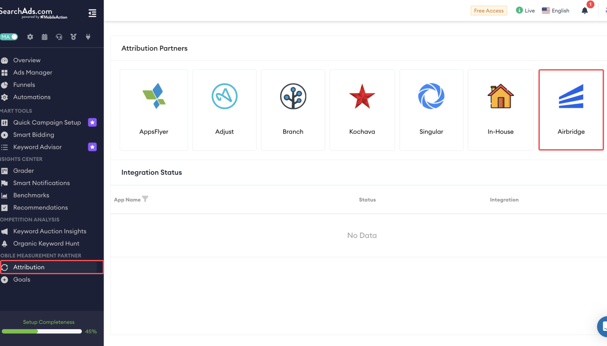Open Quick Campaign Setup
Viewport: 607px width, 346px height.
(x=47, y=122)
